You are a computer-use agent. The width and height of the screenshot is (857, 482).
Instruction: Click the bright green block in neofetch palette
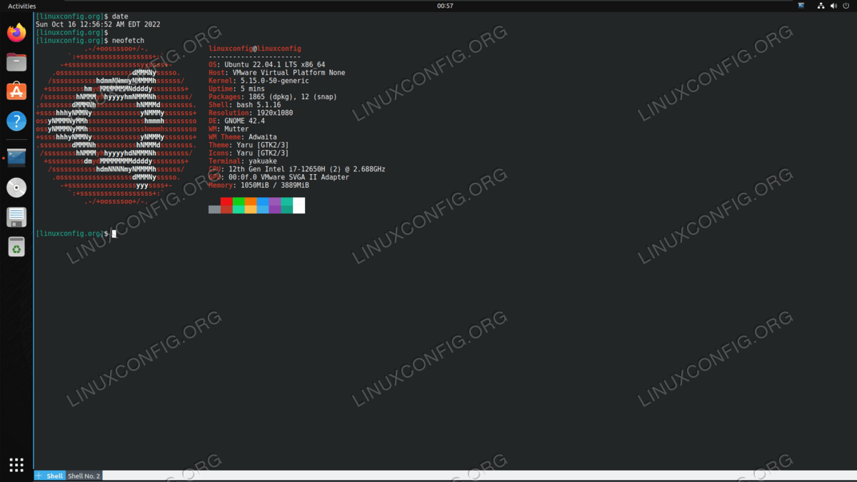click(x=239, y=201)
